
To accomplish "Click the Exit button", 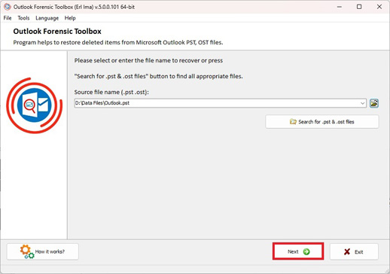I will 354,251.
